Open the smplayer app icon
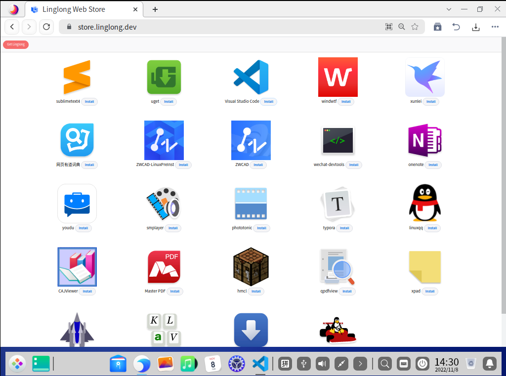The image size is (506, 376). tap(164, 204)
